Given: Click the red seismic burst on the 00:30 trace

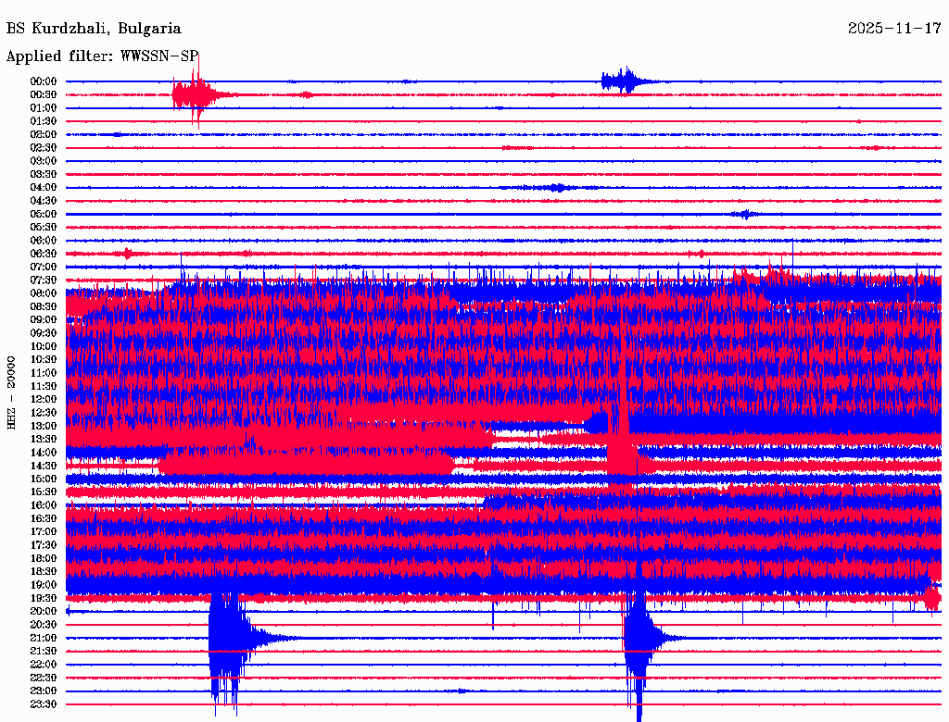Looking at the screenshot, I should (x=196, y=95).
